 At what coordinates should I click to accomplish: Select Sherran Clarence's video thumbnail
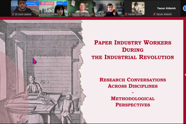pyautogui.click(x=82, y=8)
